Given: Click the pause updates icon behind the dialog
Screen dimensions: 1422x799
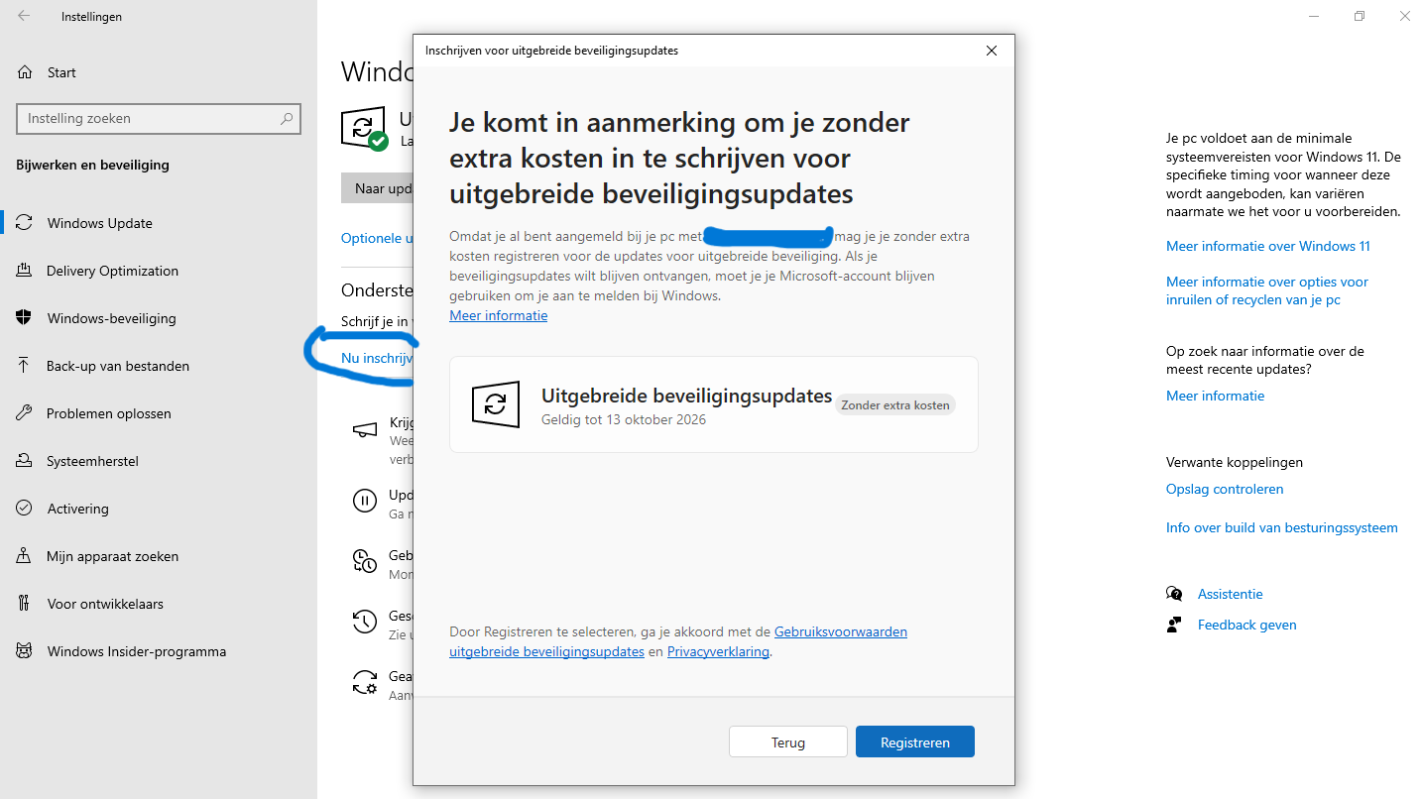Looking at the screenshot, I should tap(365, 501).
